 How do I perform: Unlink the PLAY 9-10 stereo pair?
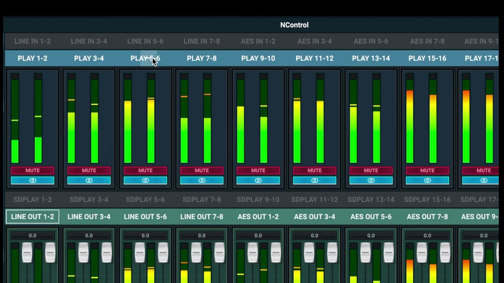[x=258, y=180]
